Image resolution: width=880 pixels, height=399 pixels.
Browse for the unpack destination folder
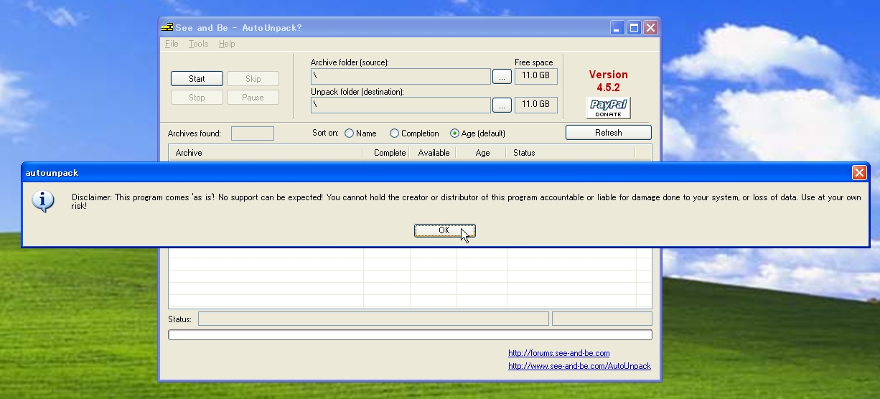coord(502,105)
